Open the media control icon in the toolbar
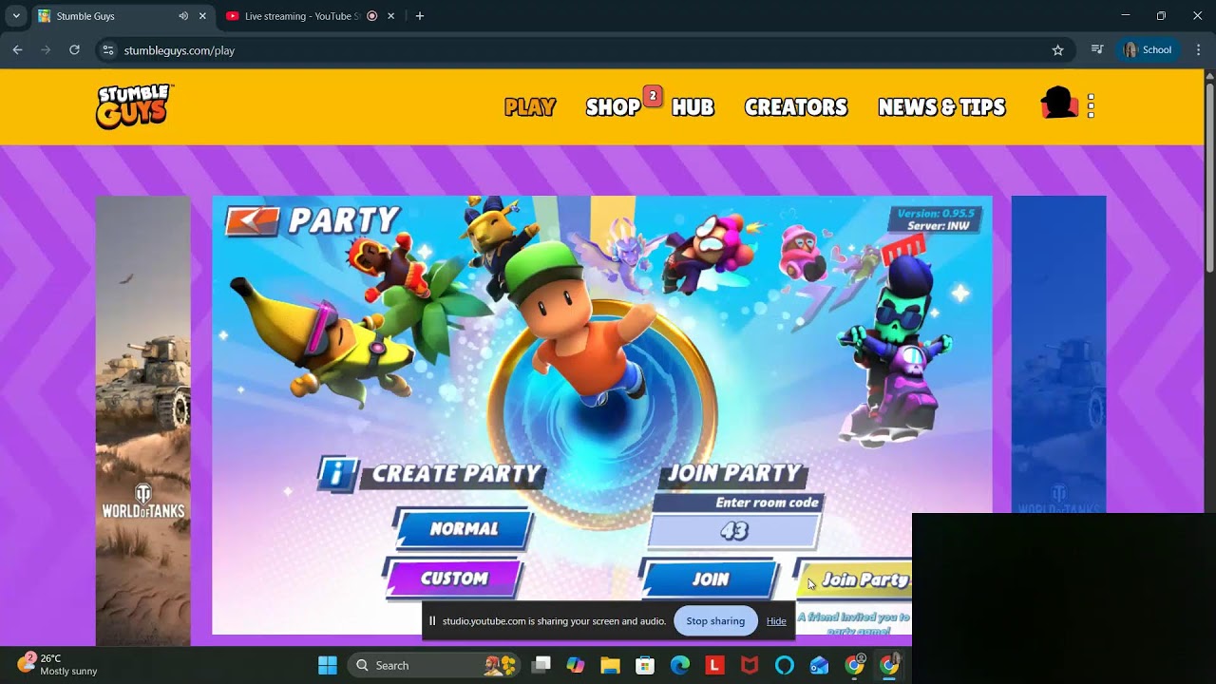 (1097, 50)
